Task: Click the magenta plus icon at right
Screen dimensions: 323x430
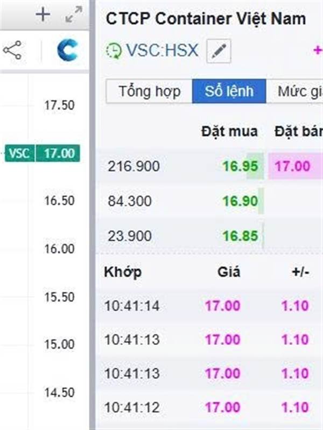Action: click(318, 50)
